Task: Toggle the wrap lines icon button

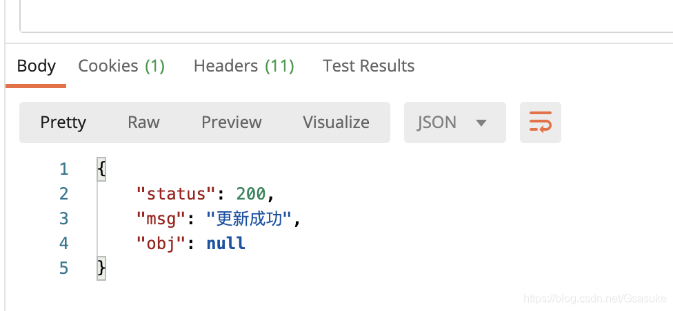Action: 541,122
